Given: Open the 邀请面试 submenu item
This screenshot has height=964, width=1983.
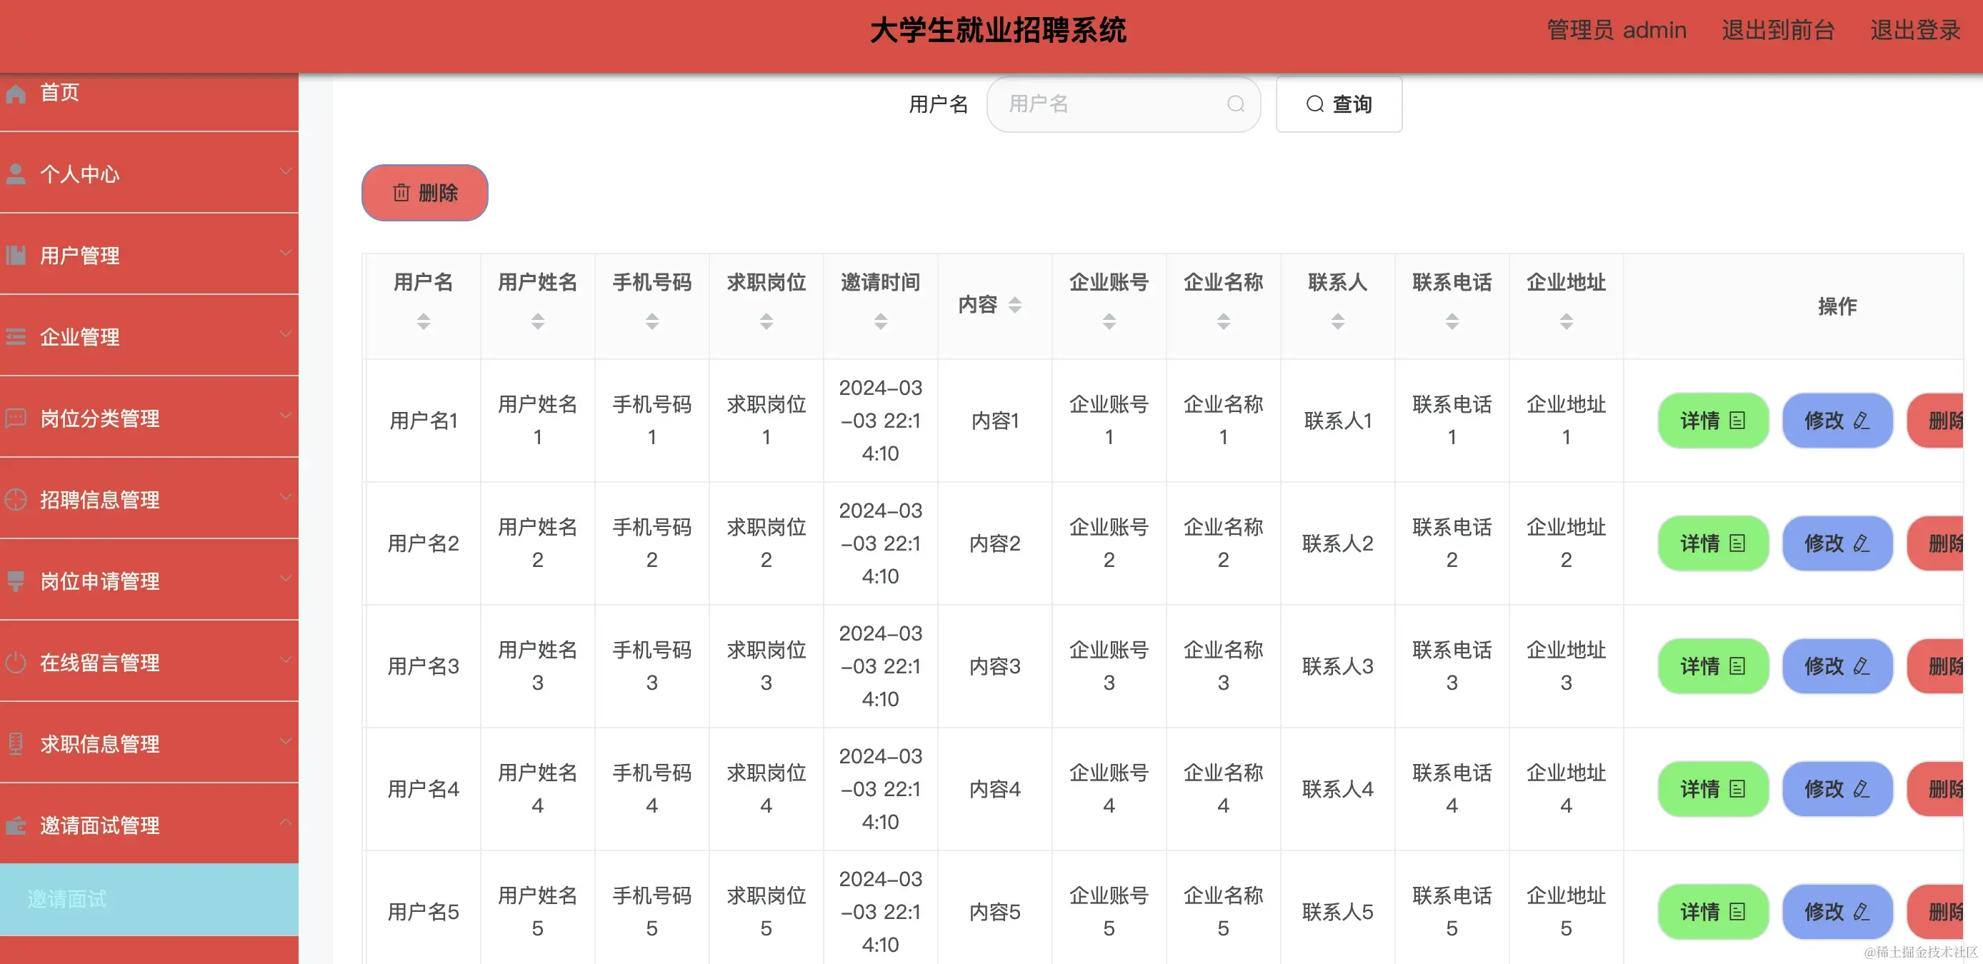Looking at the screenshot, I should (68, 898).
